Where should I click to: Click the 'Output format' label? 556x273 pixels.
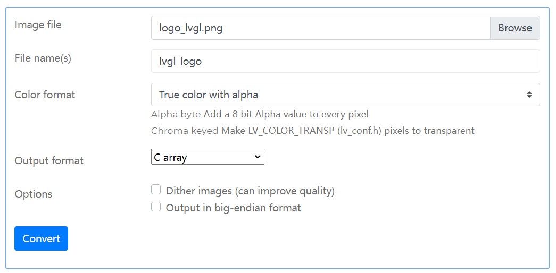[49, 161]
